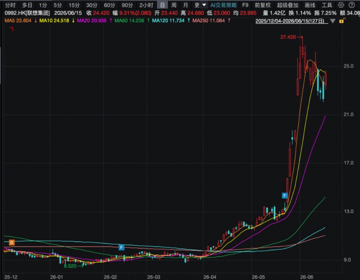Expand the 更 more-periods dropdown arrow

pos(204,5)
